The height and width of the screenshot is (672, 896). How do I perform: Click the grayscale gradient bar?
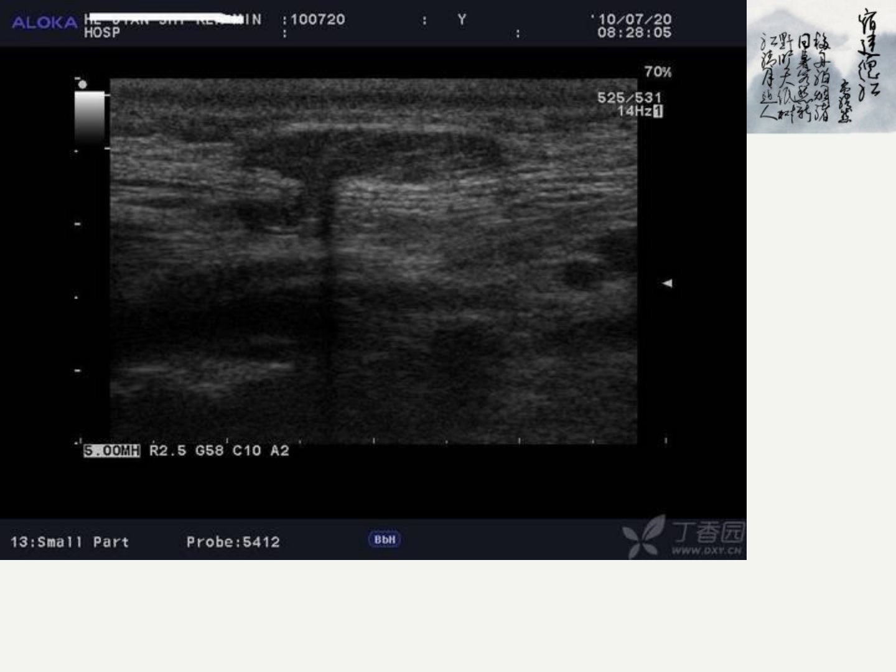(x=90, y=118)
